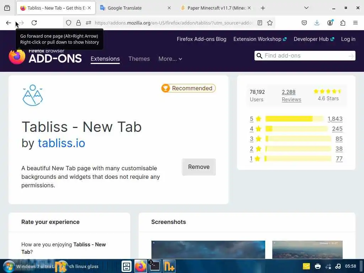364x273 pixels.
Task: View 1-star reviews via rating bar
Action: 298,159
